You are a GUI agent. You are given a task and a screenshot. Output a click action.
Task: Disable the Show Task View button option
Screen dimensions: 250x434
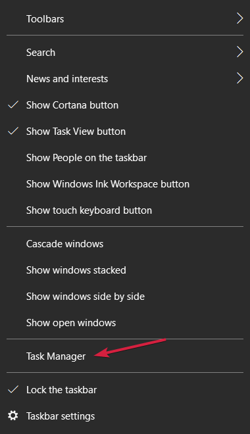125,132
